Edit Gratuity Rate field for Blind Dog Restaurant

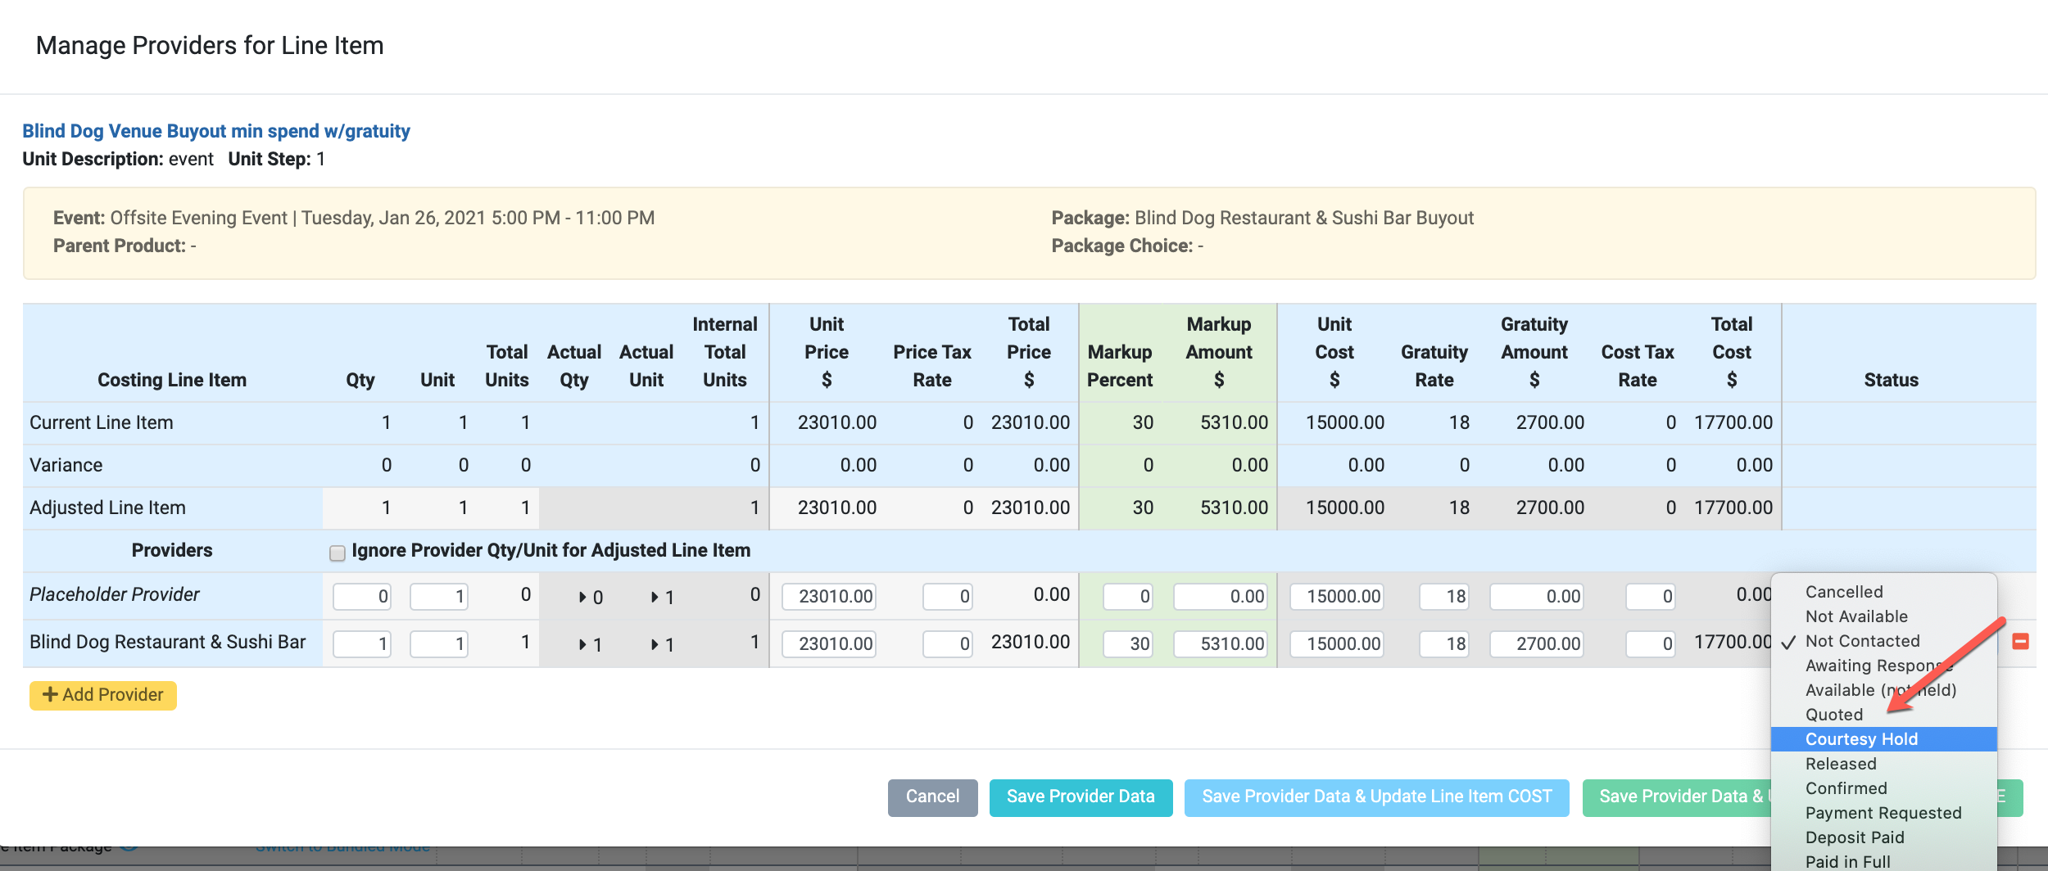[1443, 643]
